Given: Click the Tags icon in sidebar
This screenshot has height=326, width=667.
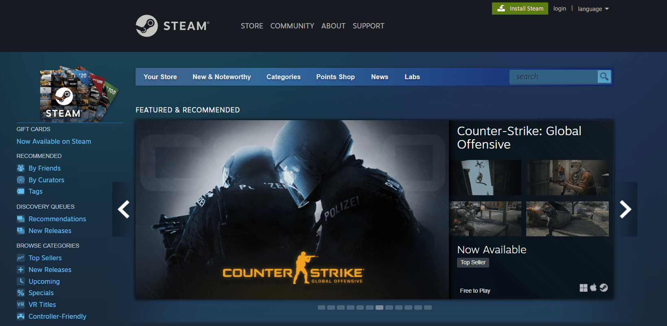Looking at the screenshot, I should 21,191.
